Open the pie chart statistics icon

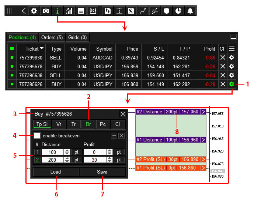[178, 11]
